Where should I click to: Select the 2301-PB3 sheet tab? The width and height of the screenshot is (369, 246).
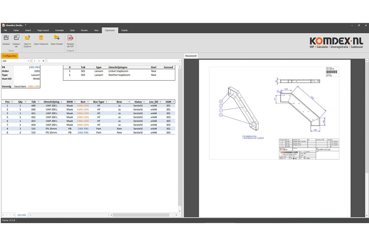click(22, 215)
